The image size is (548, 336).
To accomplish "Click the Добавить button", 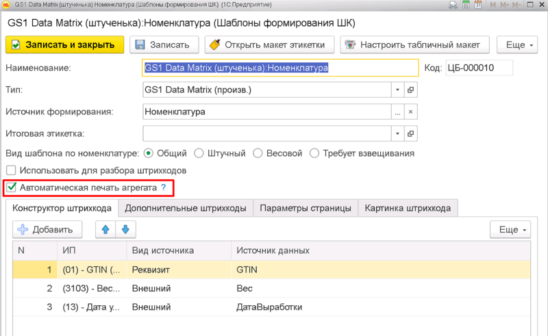I will pos(47,229).
